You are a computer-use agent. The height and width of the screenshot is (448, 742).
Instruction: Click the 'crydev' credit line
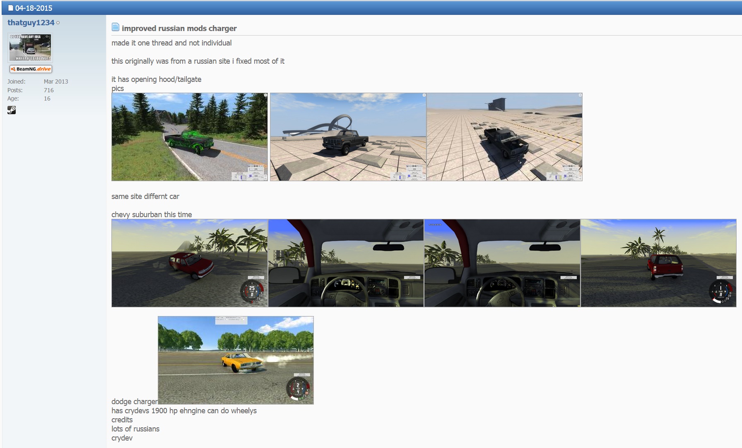point(122,438)
